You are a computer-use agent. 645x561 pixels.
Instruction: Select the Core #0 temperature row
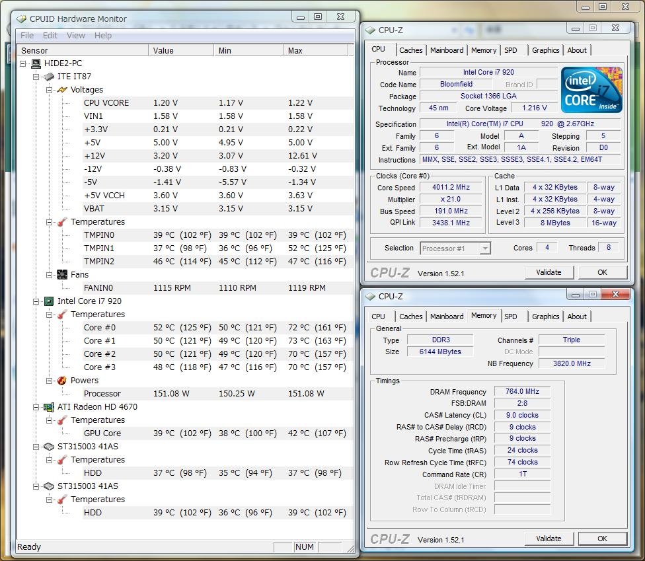(218, 327)
